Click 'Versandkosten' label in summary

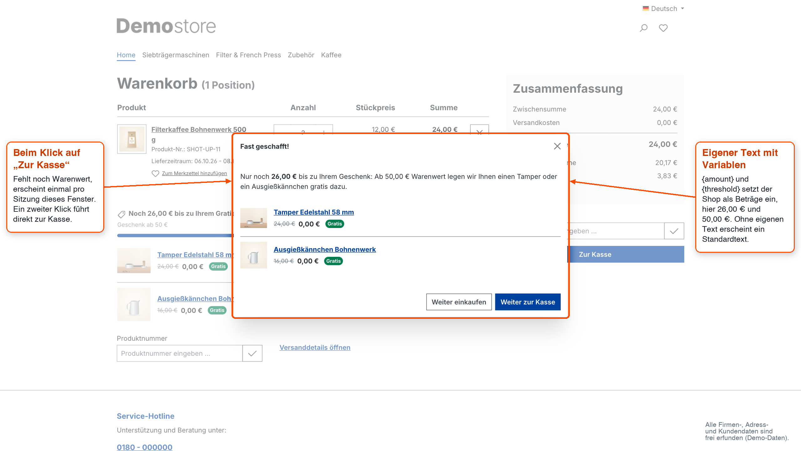pyautogui.click(x=536, y=123)
